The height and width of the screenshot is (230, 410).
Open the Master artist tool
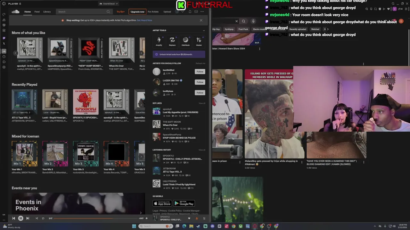(x=199, y=41)
